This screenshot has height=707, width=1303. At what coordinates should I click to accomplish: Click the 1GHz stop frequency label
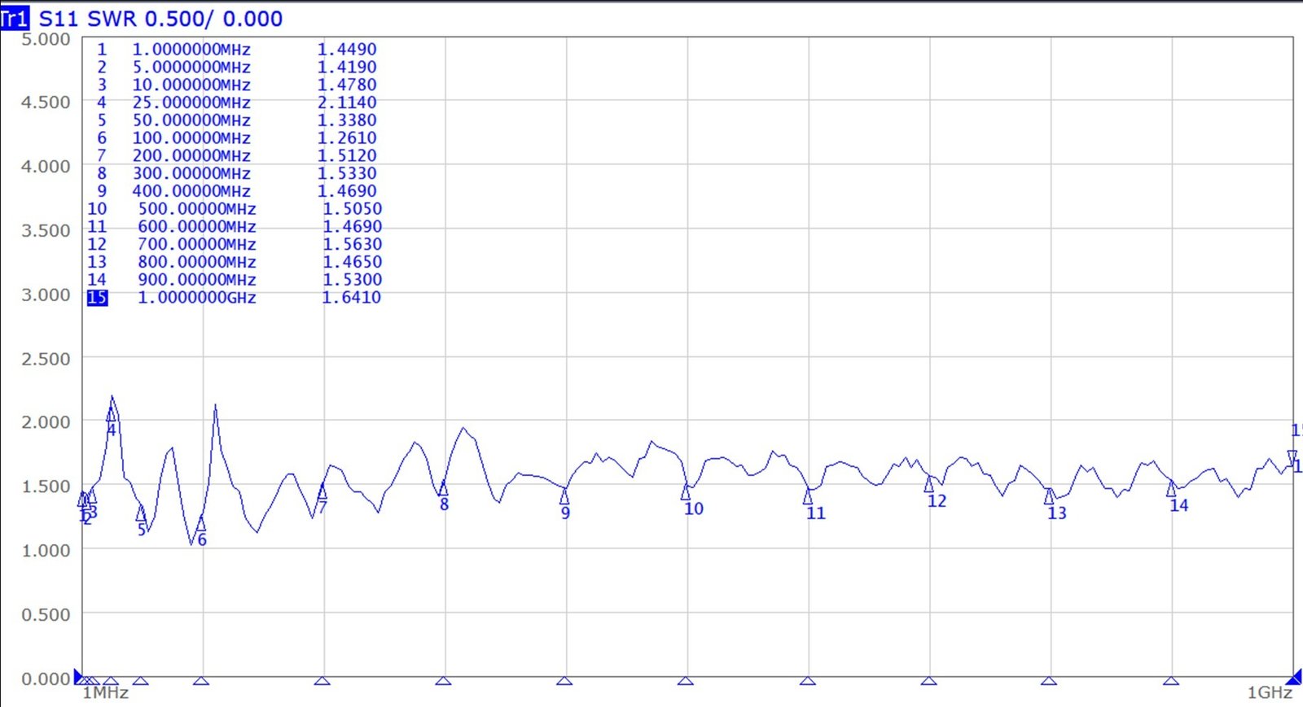1269,692
